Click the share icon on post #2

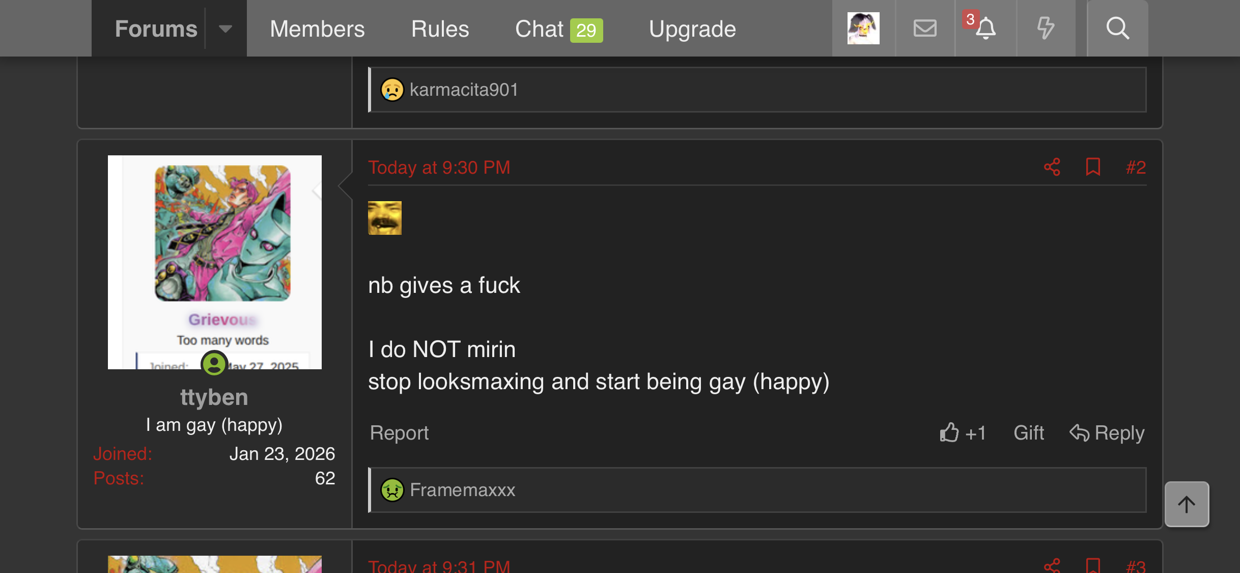click(x=1052, y=167)
